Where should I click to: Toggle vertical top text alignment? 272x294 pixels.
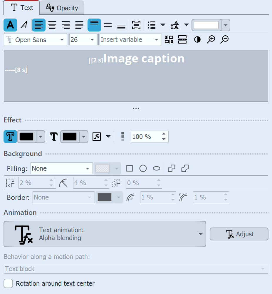pos(94,25)
